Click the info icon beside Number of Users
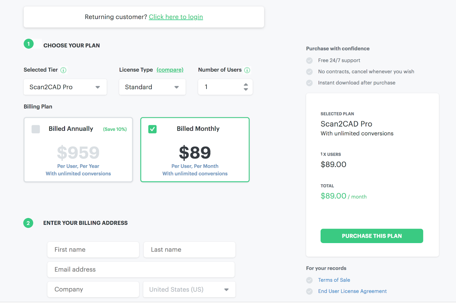This screenshot has height=303, width=456. [247, 70]
